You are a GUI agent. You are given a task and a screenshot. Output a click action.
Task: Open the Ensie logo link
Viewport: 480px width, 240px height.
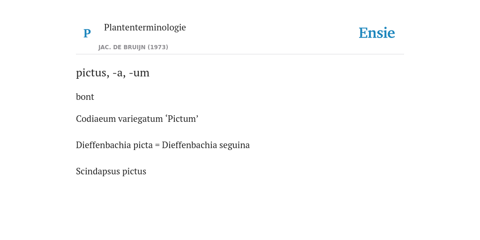pos(377,33)
